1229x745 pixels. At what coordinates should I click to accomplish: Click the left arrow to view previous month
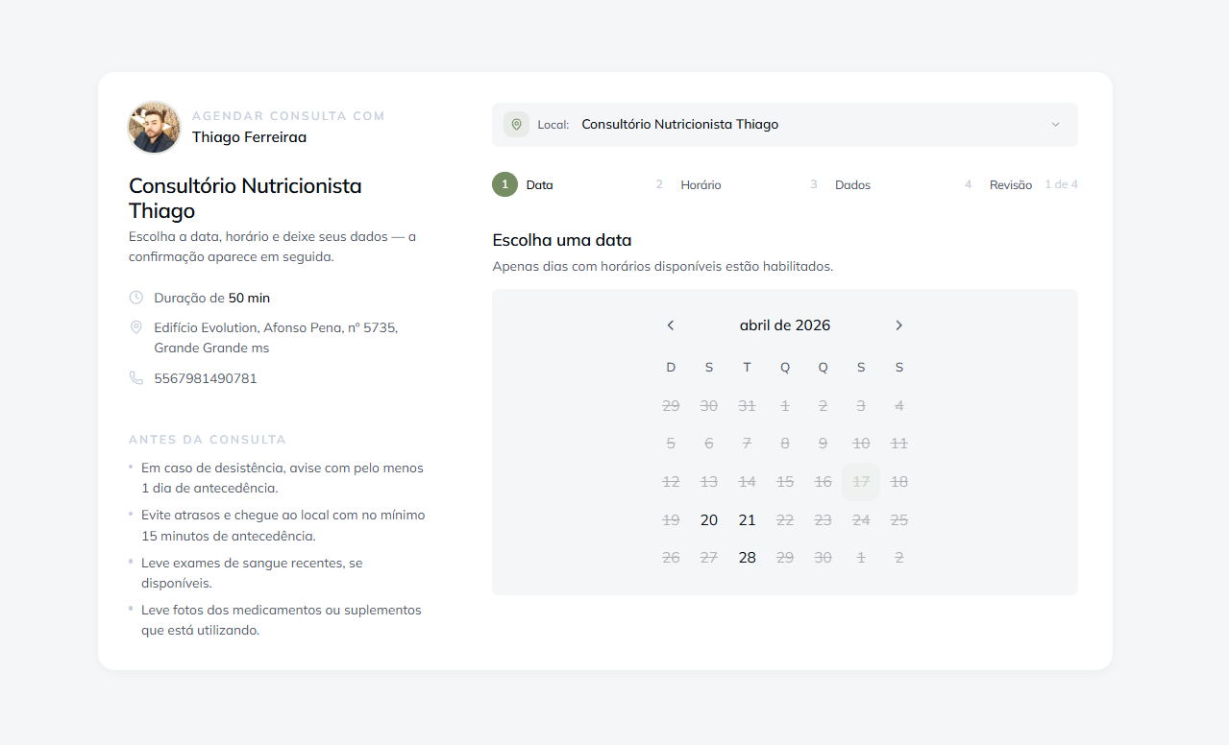670,325
